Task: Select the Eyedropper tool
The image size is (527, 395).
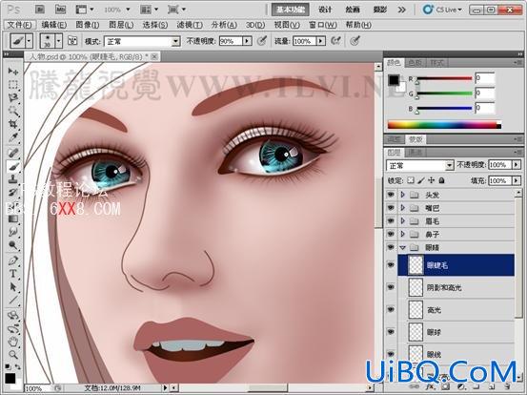Action: [13, 137]
